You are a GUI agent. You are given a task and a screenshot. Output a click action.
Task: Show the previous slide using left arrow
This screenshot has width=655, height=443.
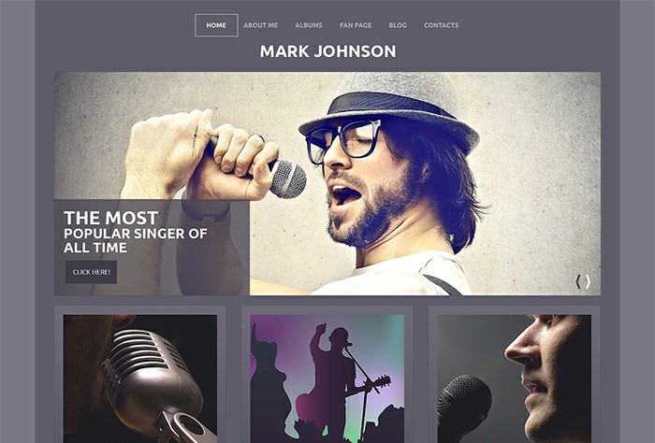tap(578, 281)
